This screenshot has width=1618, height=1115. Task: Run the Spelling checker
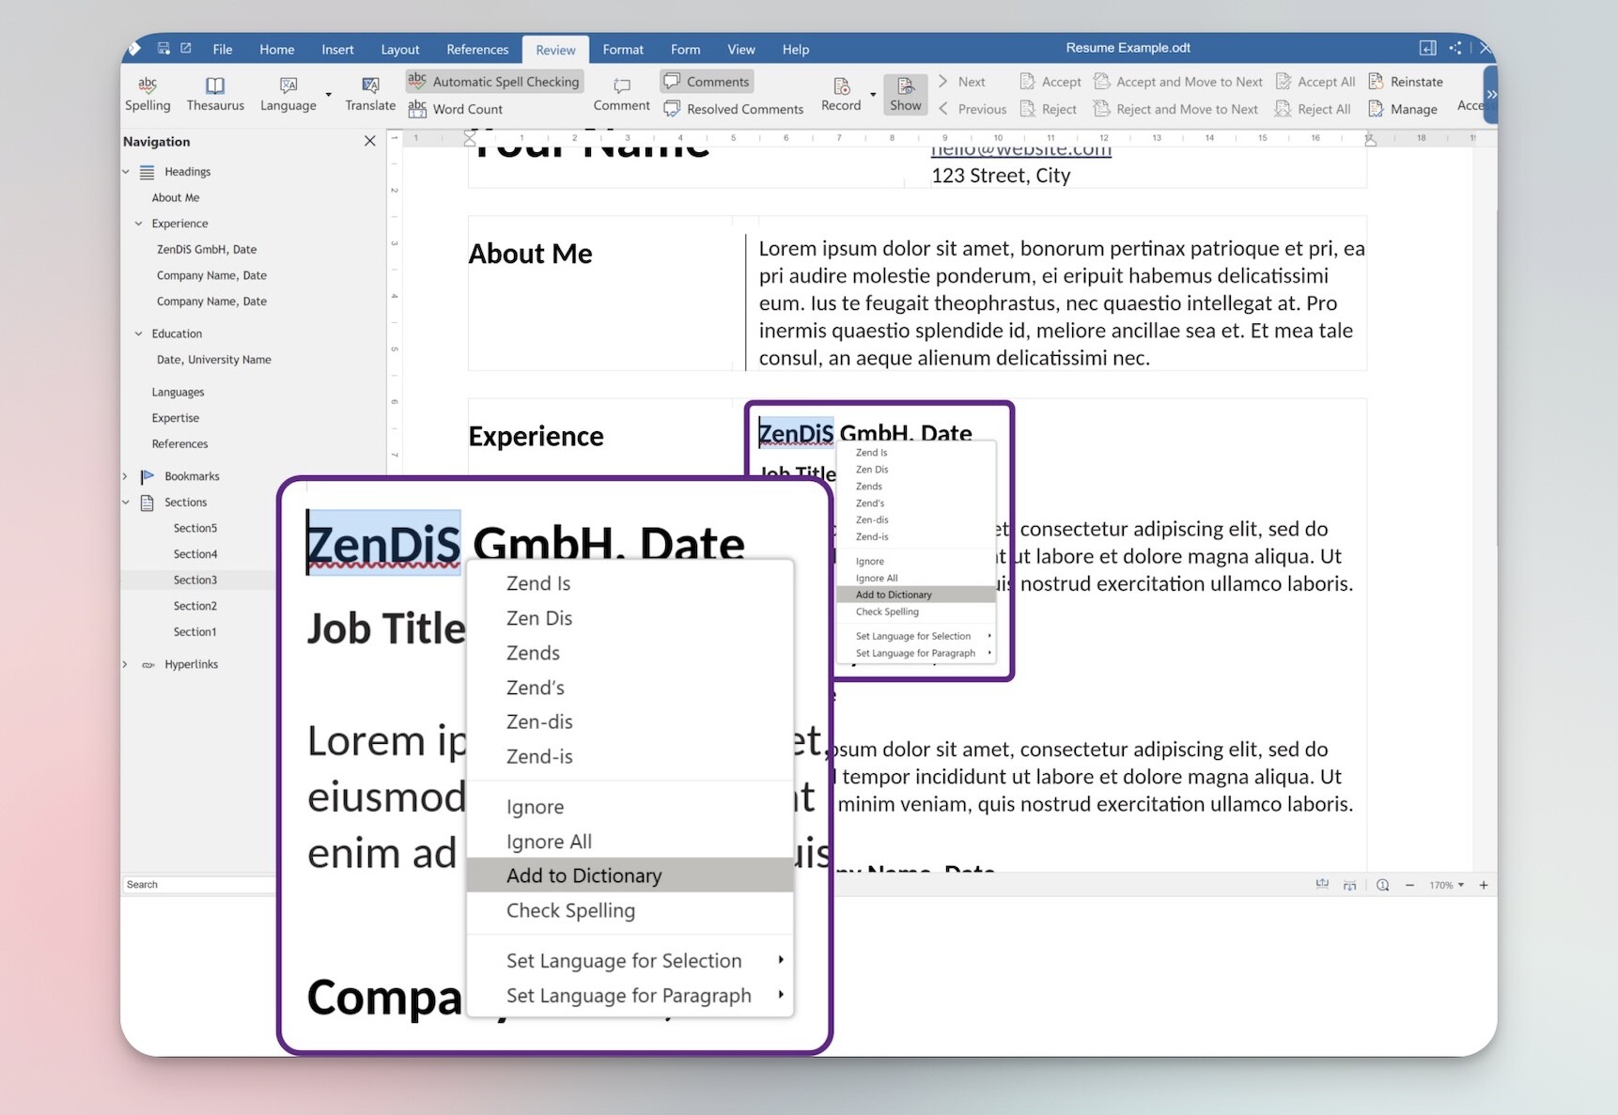click(x=148, y=93)
